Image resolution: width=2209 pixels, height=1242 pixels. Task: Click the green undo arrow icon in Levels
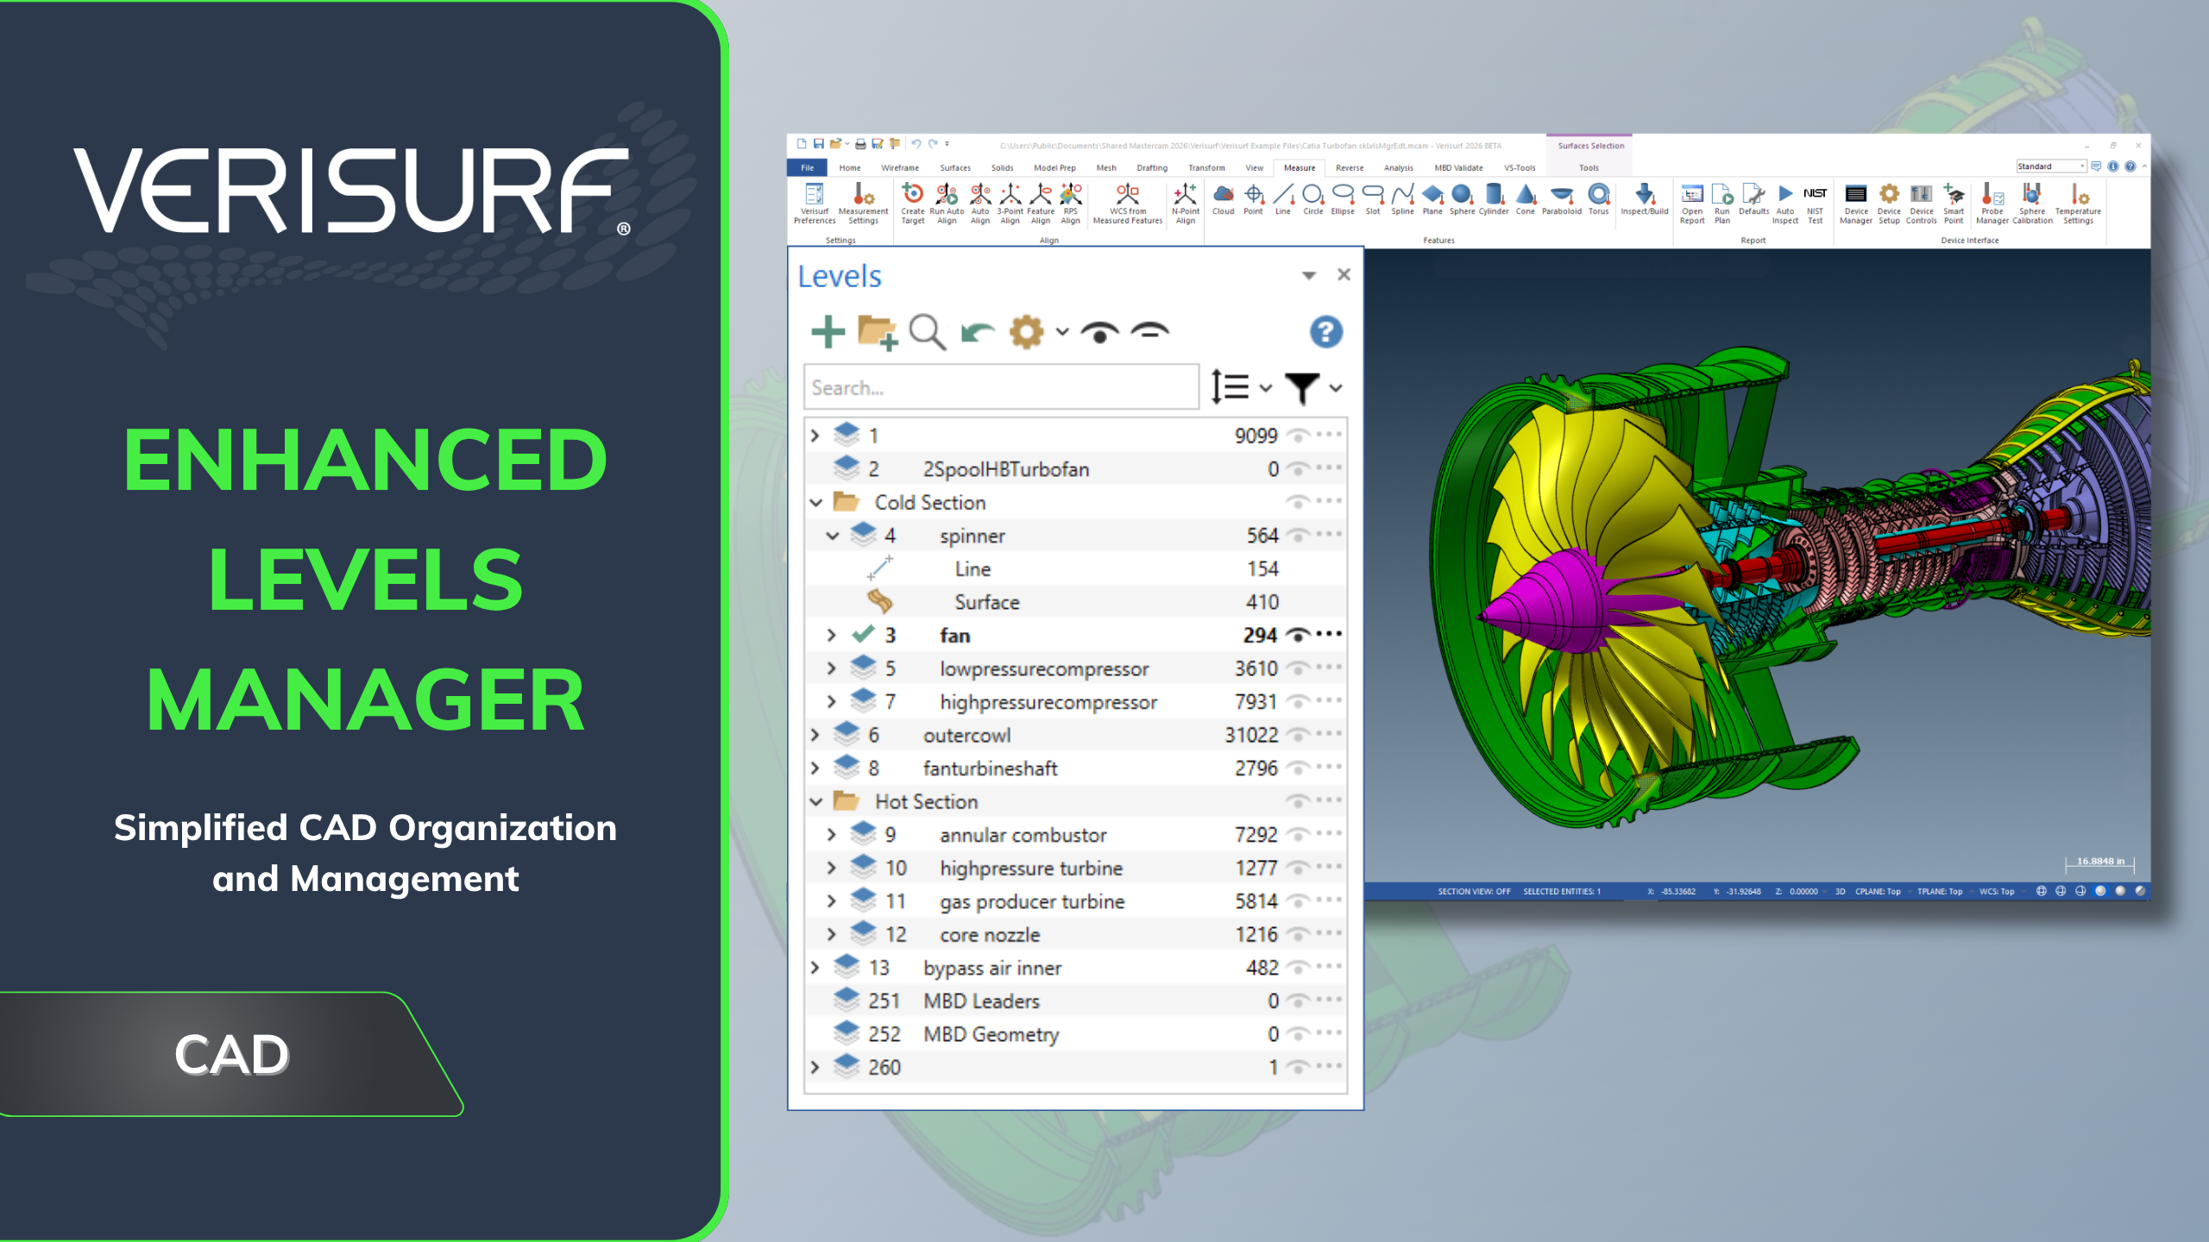(x=978, y=332)
